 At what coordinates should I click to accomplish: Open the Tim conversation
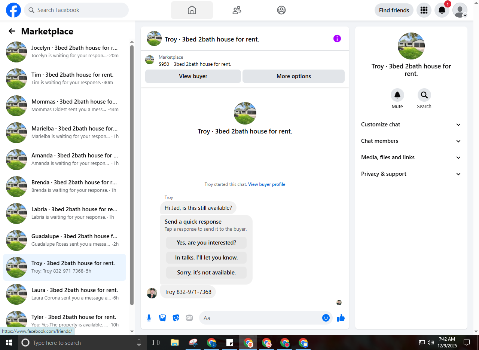point(64,79)
